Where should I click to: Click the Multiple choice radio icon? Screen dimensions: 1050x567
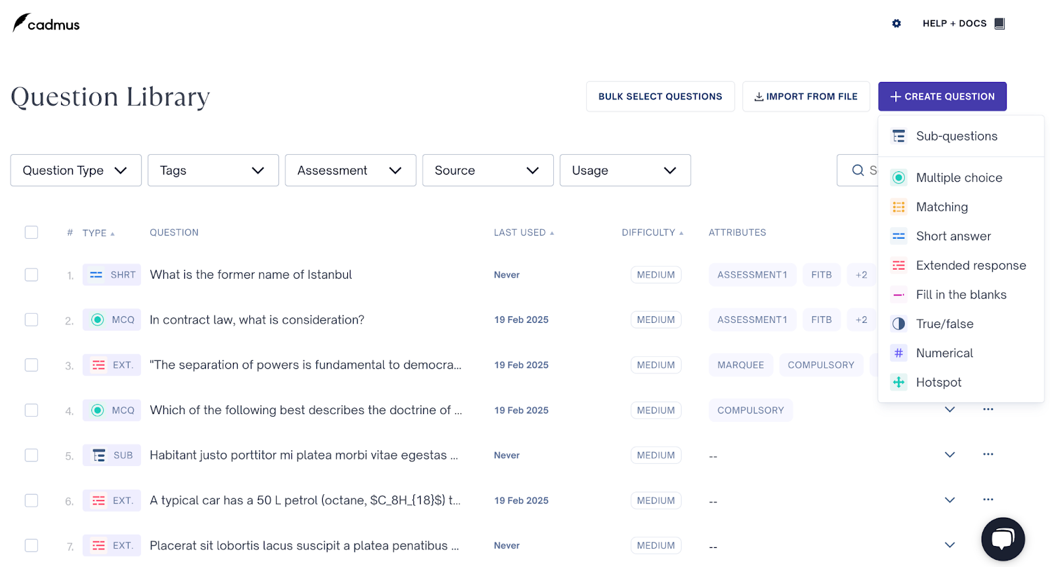point(899,178)
